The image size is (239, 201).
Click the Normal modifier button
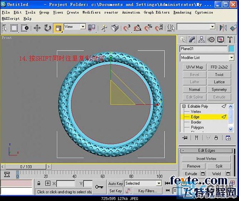195,89
